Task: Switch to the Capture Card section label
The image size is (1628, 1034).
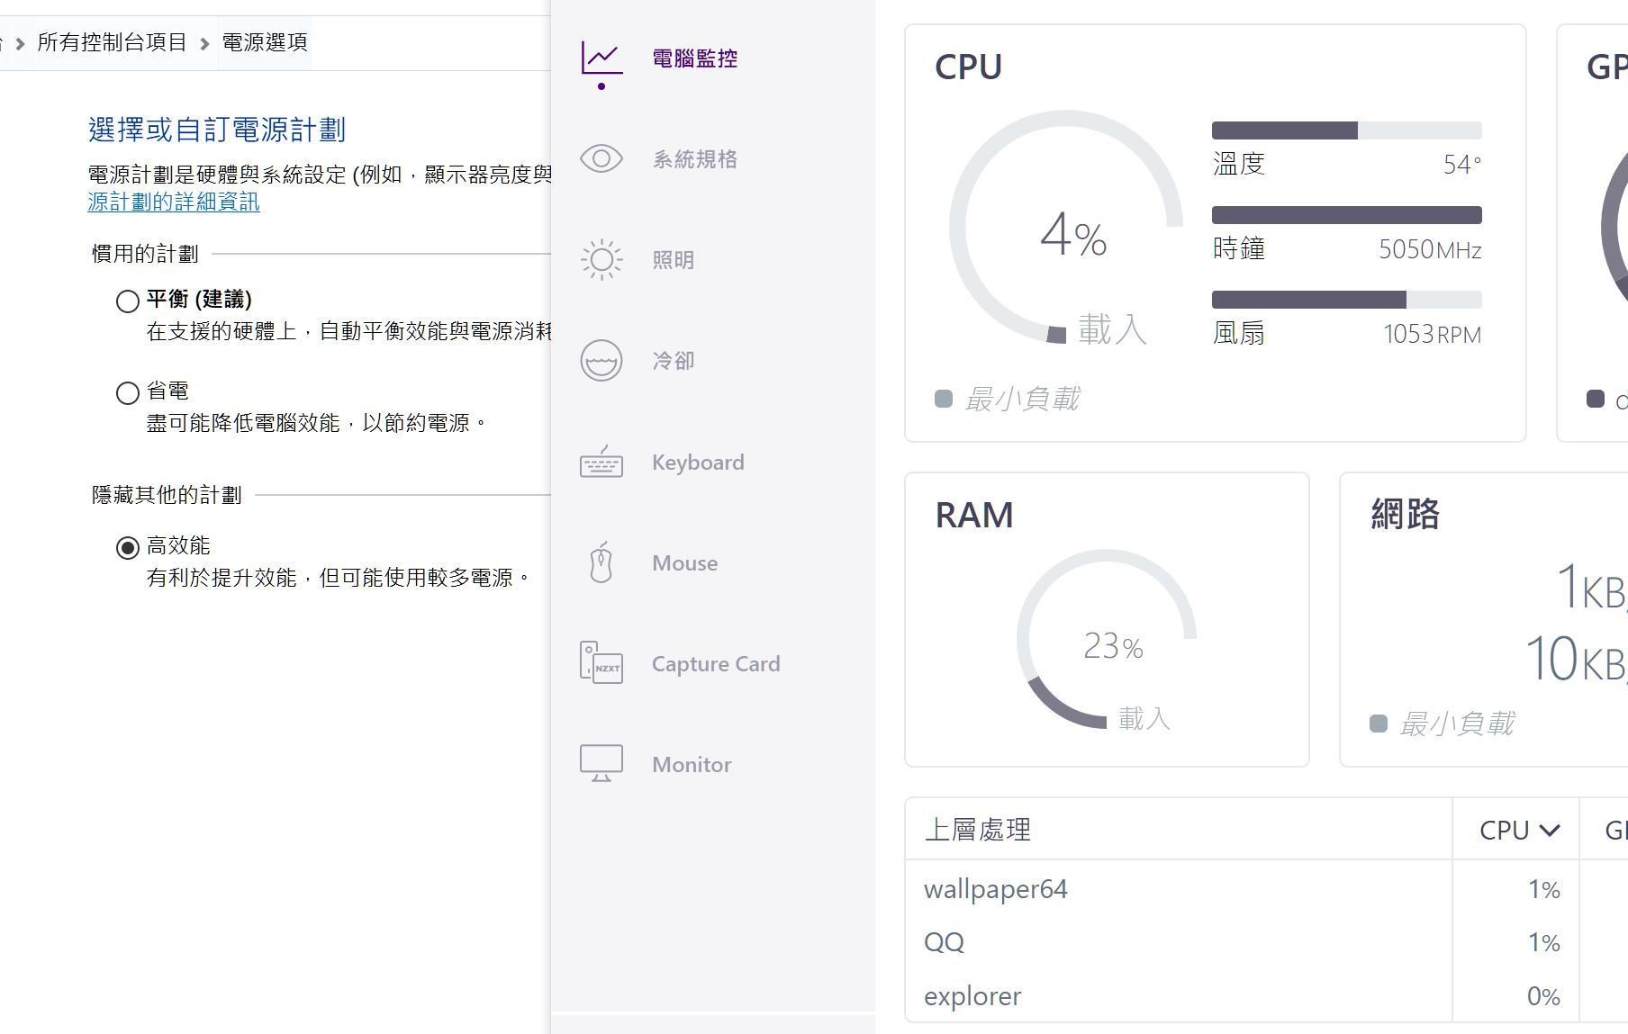Action: pyautogui.click(x=716, y=664)
